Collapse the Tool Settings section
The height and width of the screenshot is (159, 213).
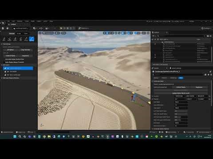click(x=2, y=44)
